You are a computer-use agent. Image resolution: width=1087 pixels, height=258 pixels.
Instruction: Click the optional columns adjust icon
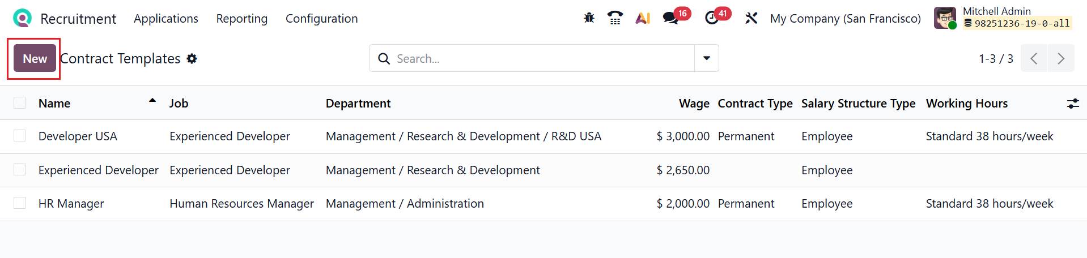[1073, 104]
